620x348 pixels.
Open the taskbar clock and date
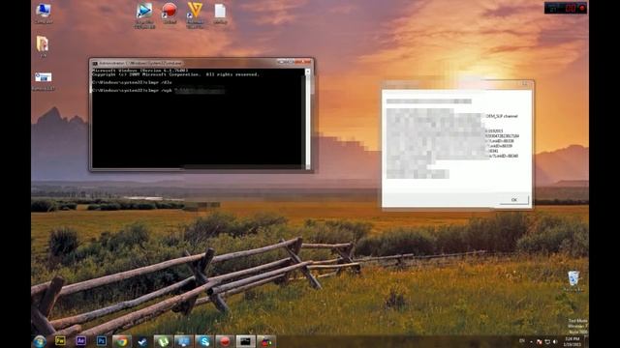(572, 341)
